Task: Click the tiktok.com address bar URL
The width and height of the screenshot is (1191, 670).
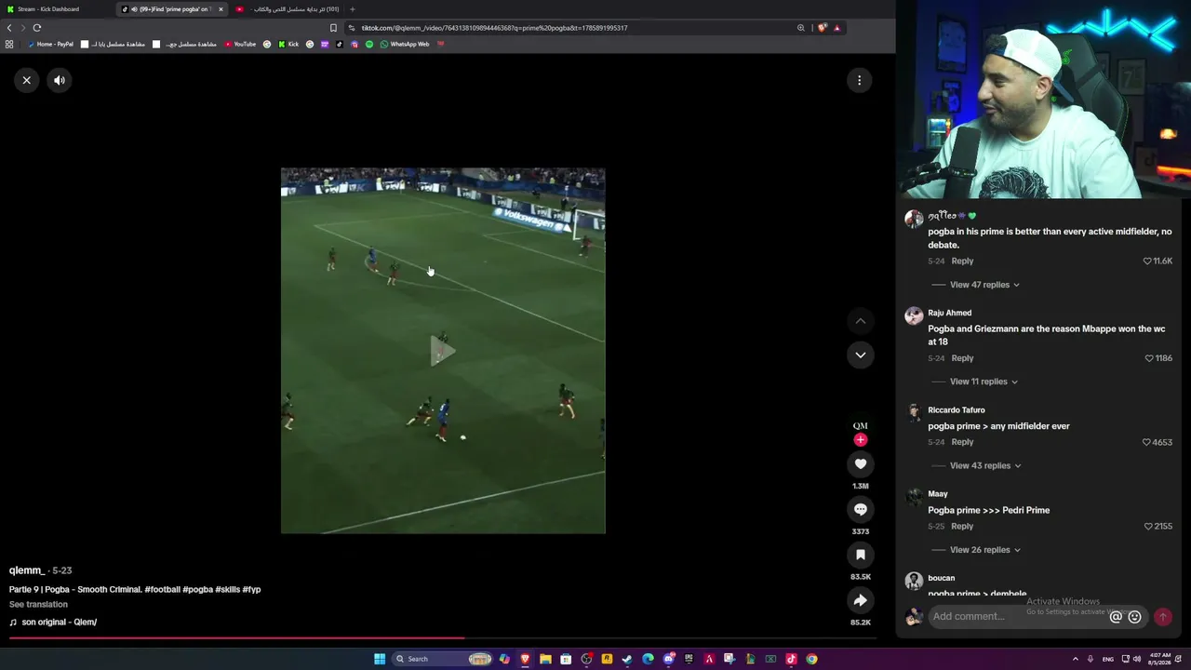Action: click(x=494, y=28)
